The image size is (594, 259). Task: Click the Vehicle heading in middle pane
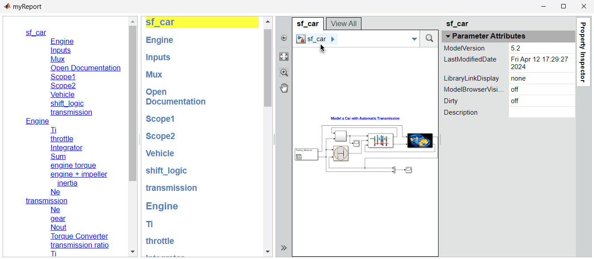[x=160, y=154]
